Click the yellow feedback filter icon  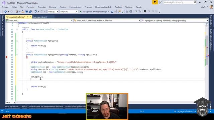point(155,2)
